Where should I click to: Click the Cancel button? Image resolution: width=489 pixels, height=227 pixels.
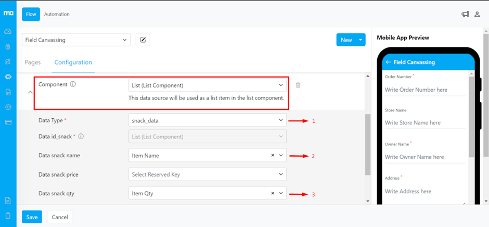pyautogui.click(x=60, y=217)
